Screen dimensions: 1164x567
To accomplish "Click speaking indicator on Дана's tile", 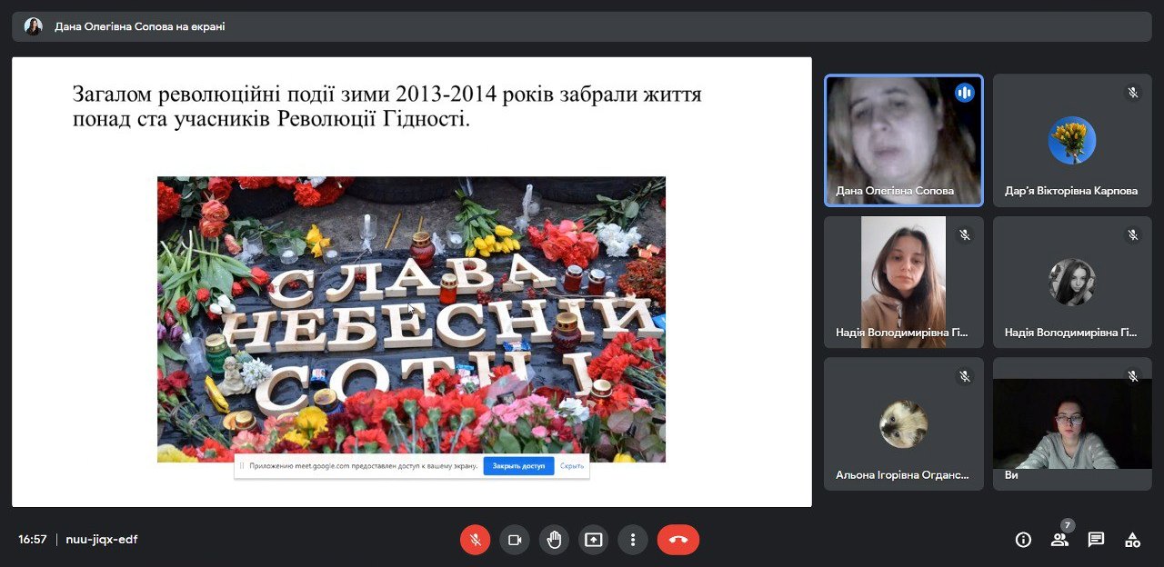I will click(x=964, y=93).
